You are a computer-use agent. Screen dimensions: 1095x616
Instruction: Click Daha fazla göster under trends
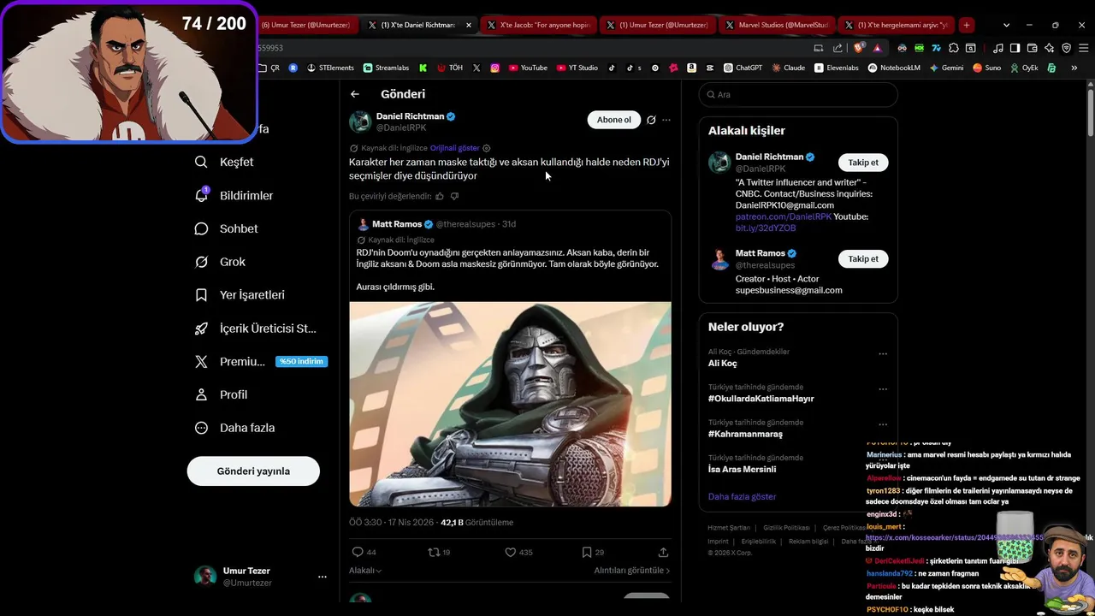[743, 496]
